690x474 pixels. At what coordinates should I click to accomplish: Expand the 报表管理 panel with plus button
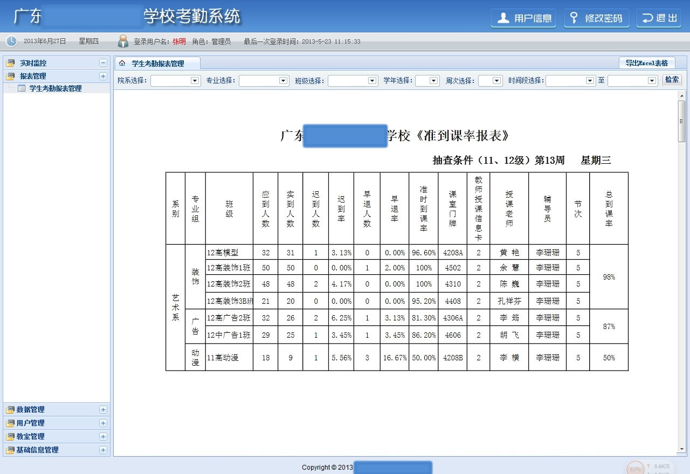click(103, 76)
